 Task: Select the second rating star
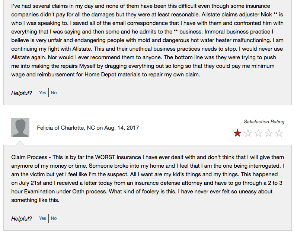(247, 133)
